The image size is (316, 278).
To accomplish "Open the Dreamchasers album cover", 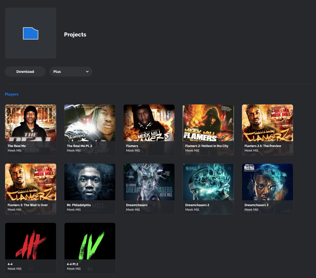I will (149, 182).
